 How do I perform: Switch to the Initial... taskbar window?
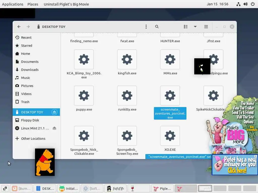click(x=69, y=188)
